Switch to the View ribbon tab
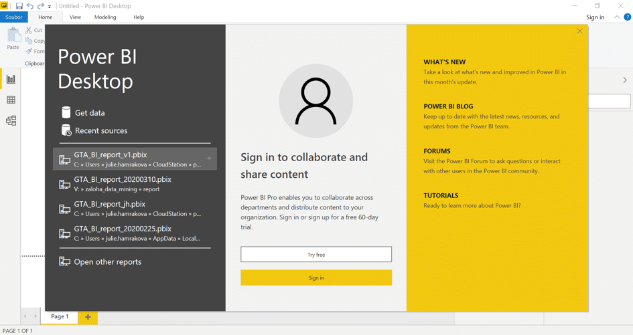This screenshot has height=335, width=633. click(75, 17)
